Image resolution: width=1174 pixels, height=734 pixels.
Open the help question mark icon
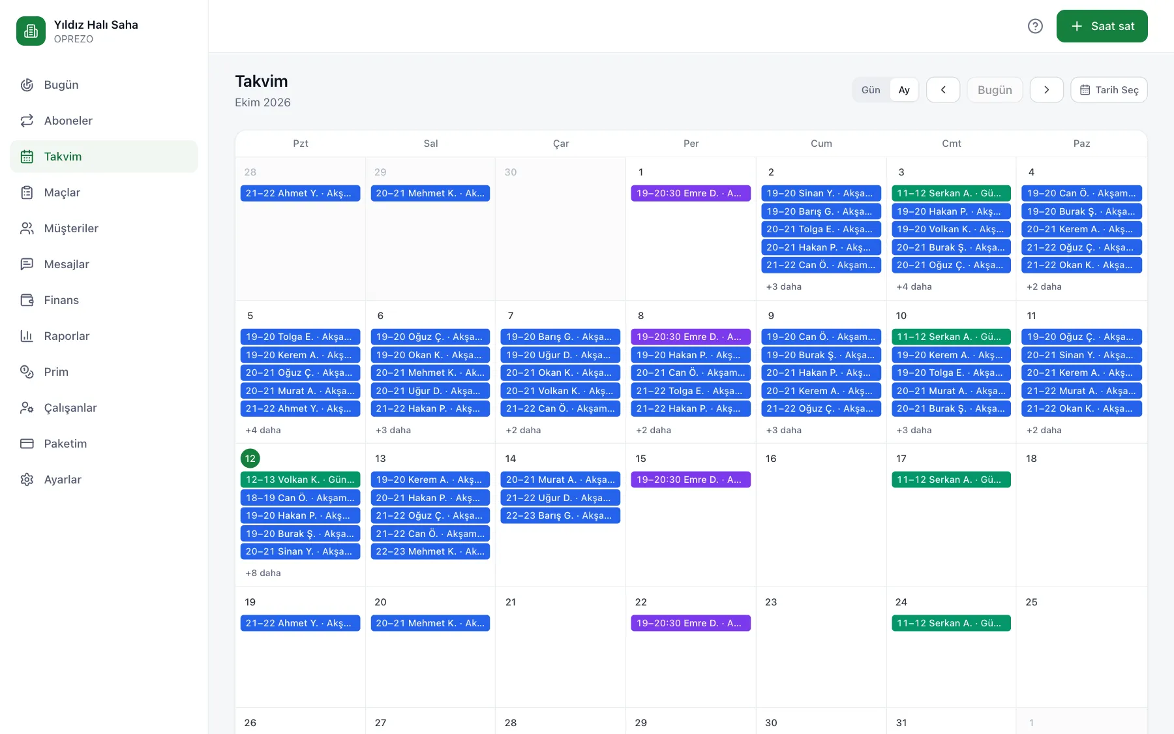(1035, 26)
